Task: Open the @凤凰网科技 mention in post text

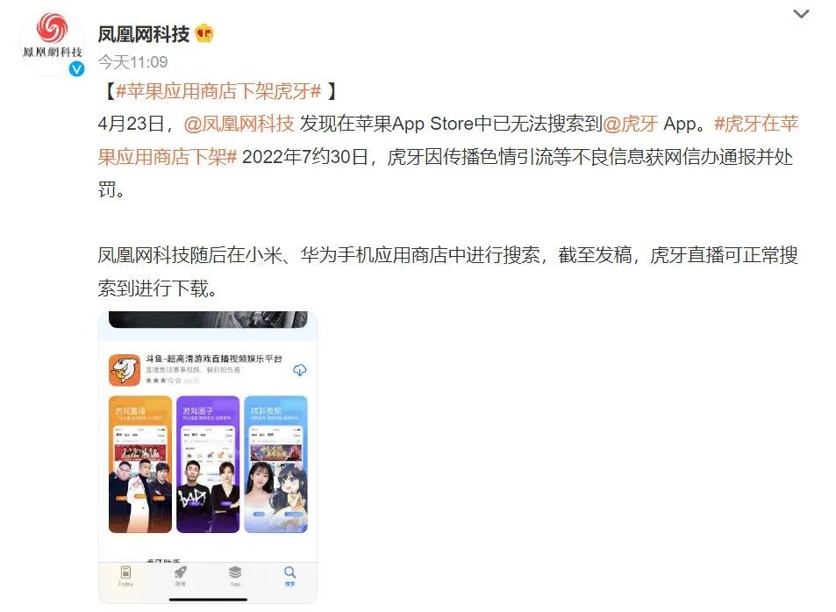Action: [x=239, y=124]
